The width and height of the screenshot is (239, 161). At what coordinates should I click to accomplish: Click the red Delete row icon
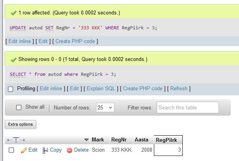[70, 150]
